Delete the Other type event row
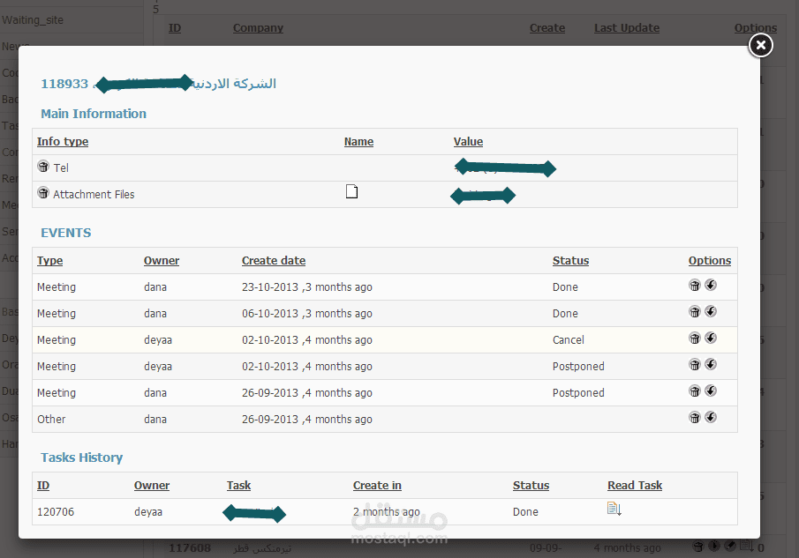 click(x=695, y=417)
